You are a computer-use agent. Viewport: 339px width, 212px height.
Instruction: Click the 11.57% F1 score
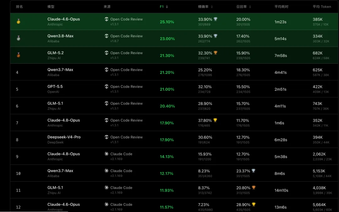(167, 207)
